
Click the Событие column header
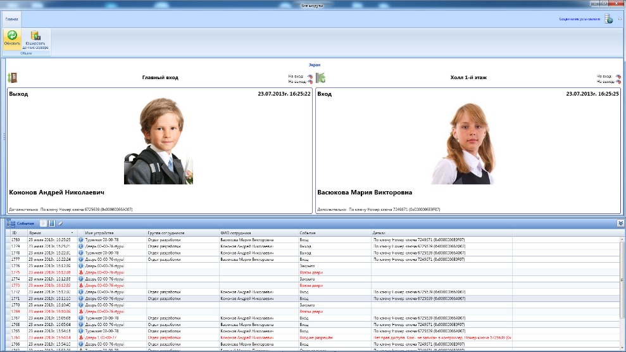308,233
